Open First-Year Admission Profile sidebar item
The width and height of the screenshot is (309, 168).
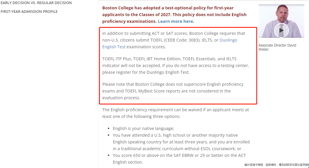pyautogui.click(x=29, y=12)
